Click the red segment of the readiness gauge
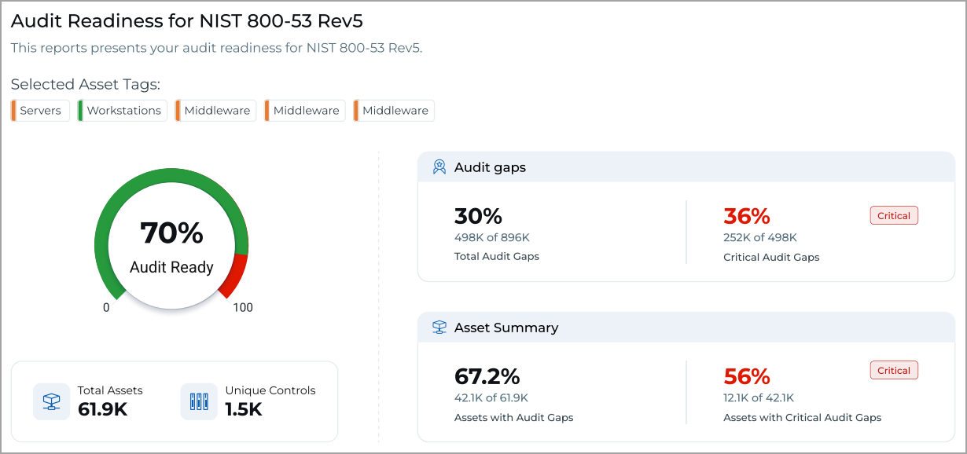The image size is (967, 454). tap(235, 276)
